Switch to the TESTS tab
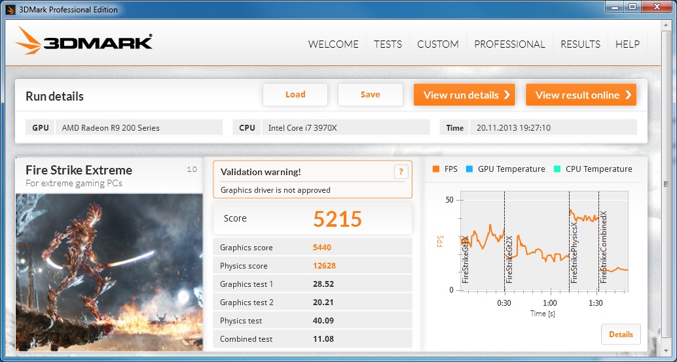 pyautogui.click(x=388, y=44)
